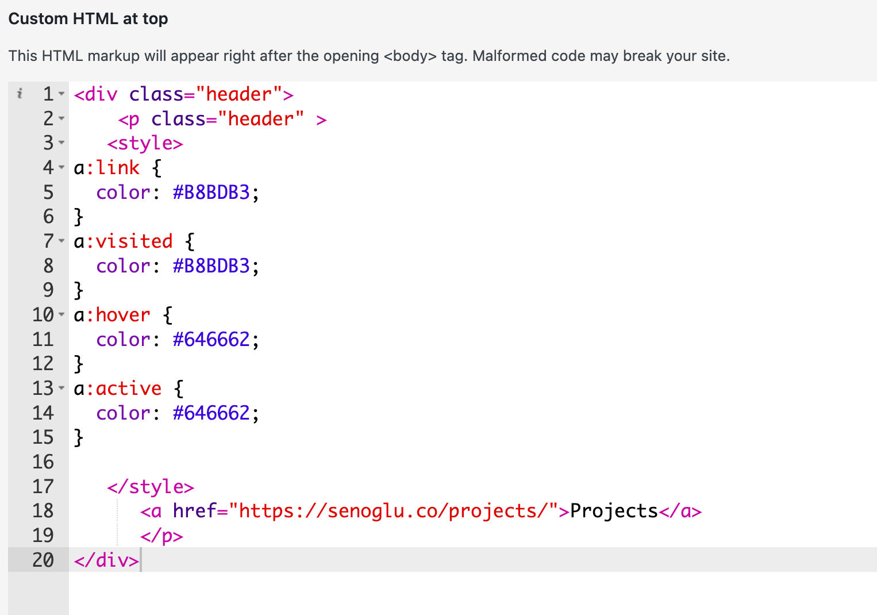Click the #646662 value on line 11
This screenshot has height=615, width=877.
tap(211, 339)
